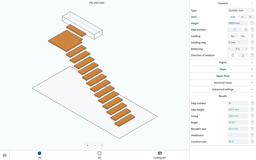Open help for Comfort note
Image resolution: width=256 pixels, height=160 pixels.
click(252, 141)
